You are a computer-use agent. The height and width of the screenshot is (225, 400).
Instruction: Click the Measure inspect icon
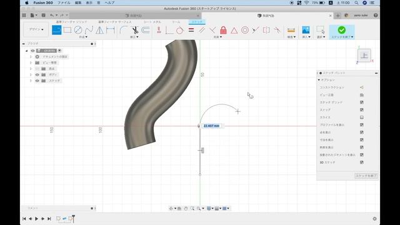tap(291, 30)
